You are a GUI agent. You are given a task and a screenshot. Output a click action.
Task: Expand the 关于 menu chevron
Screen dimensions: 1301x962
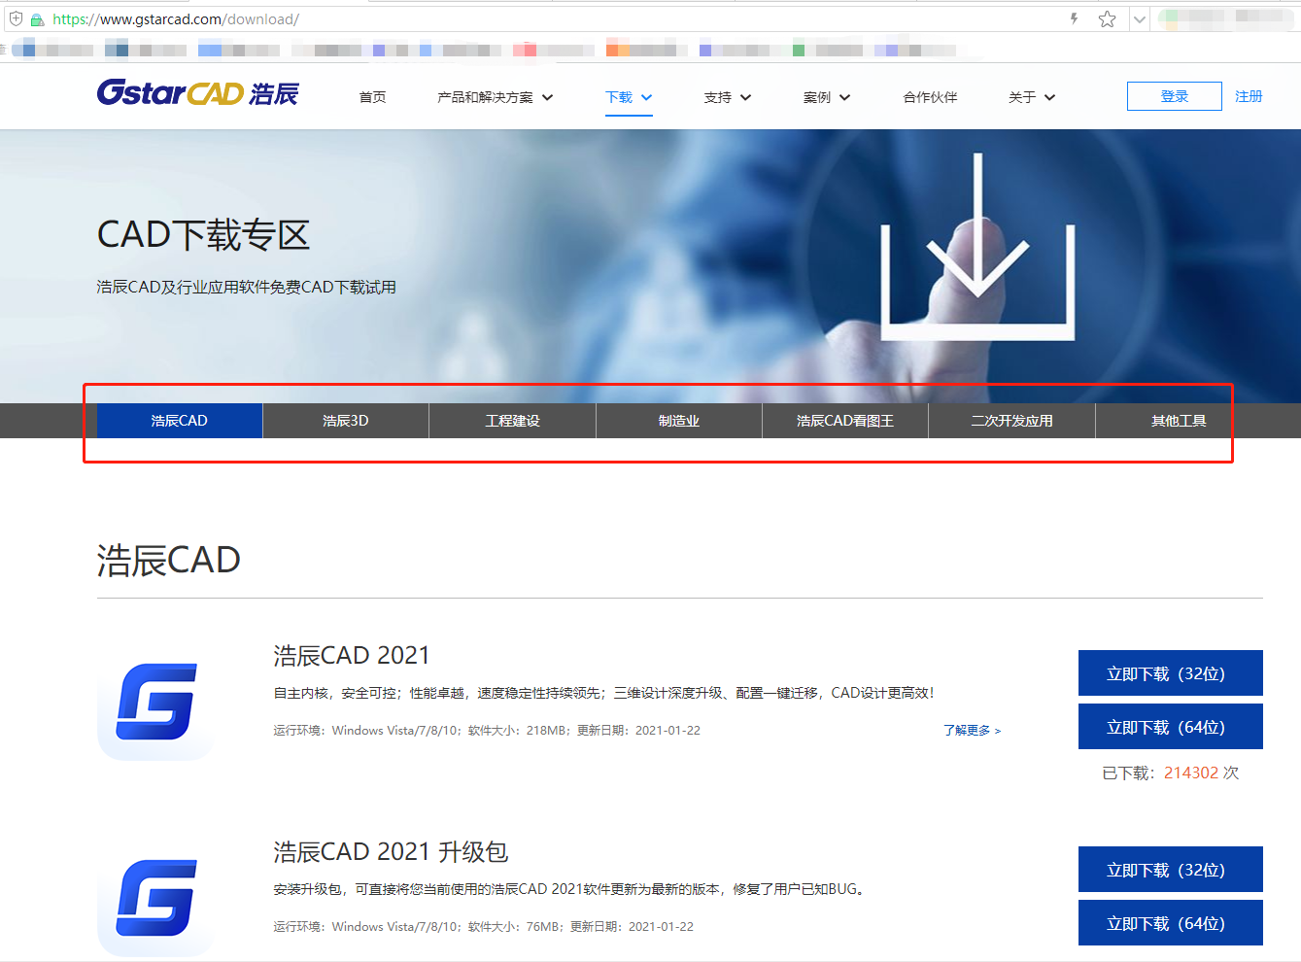1049,97
